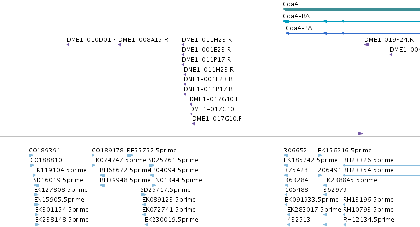Select EN01344.5prime EST
This screenshot has width=420, height=227.
click(x=177, y=180)
